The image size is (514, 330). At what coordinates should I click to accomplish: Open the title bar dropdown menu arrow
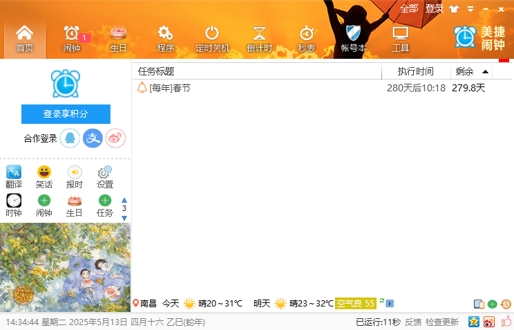470,10
